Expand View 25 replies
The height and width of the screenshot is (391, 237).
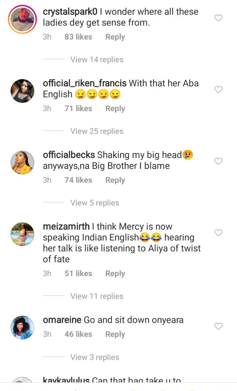(x=97, y=131)
